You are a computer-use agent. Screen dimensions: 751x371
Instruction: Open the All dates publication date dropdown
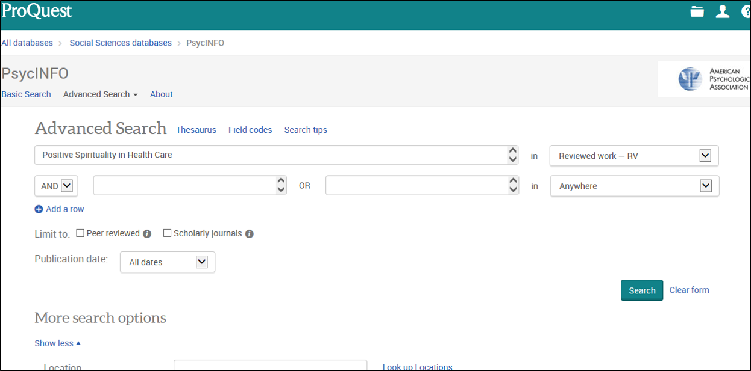click(x=168, y=262)
